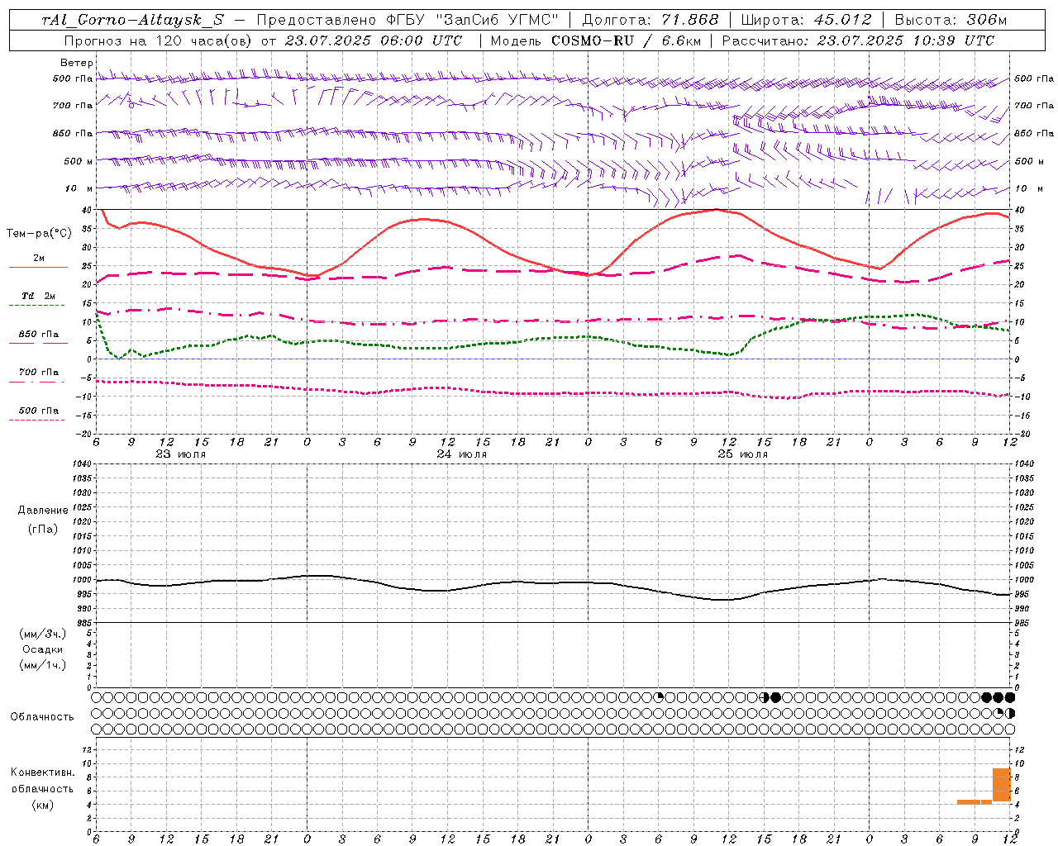
Task: Click 'Рассчитано: 23.07.2025 10:39 UTC' text
Action: pyautogui.click(x=858, y=40)
